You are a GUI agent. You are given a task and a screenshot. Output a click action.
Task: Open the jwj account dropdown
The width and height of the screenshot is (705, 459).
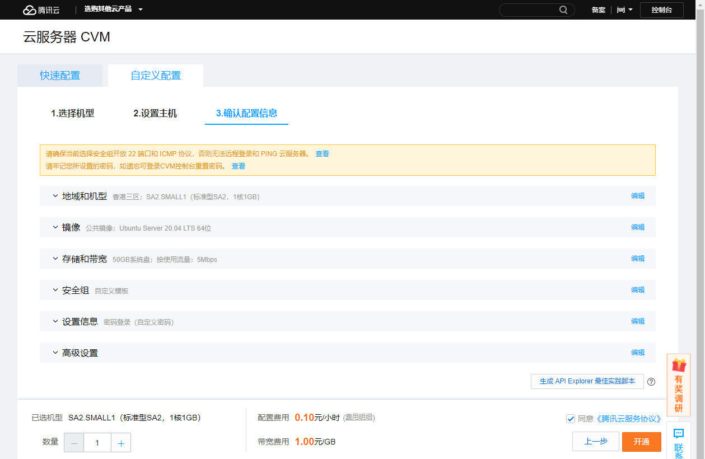point(624,10)
